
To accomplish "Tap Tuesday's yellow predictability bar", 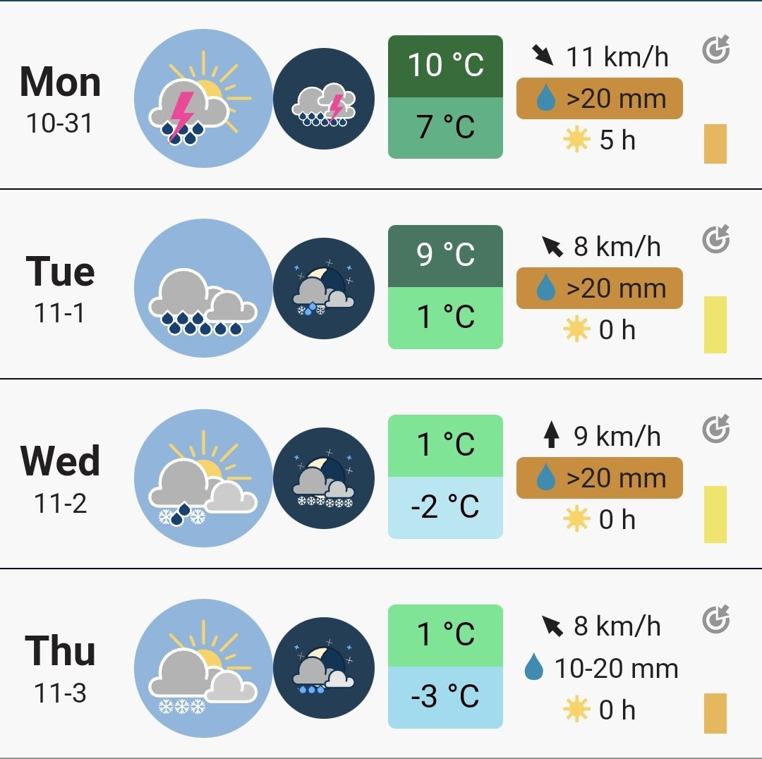I will pos(715,324).
